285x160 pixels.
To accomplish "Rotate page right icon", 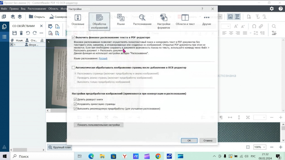I will [35, 33].
